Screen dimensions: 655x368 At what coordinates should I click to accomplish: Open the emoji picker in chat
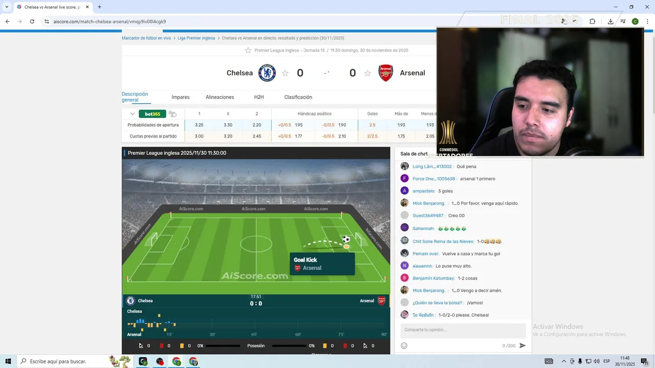point(404,346)
